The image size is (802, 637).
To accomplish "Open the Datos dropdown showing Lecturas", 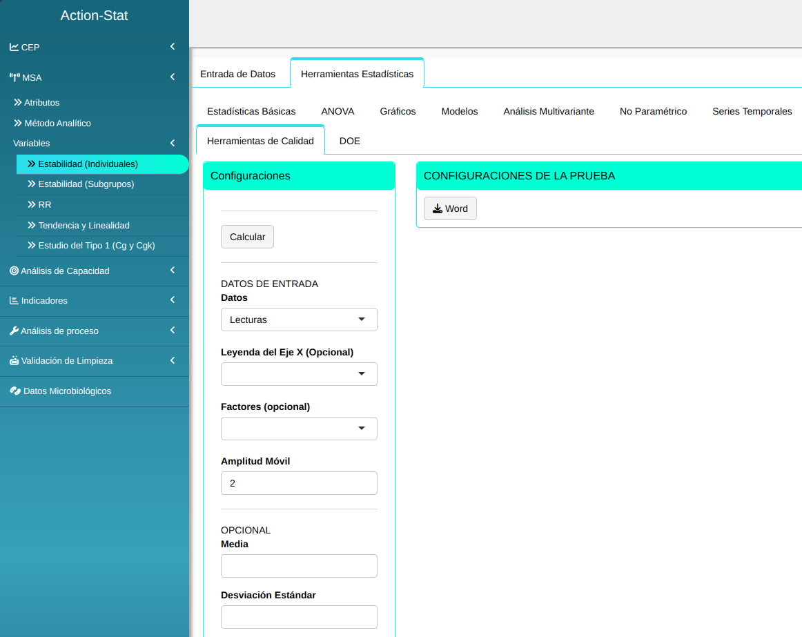I will (299, 320).
